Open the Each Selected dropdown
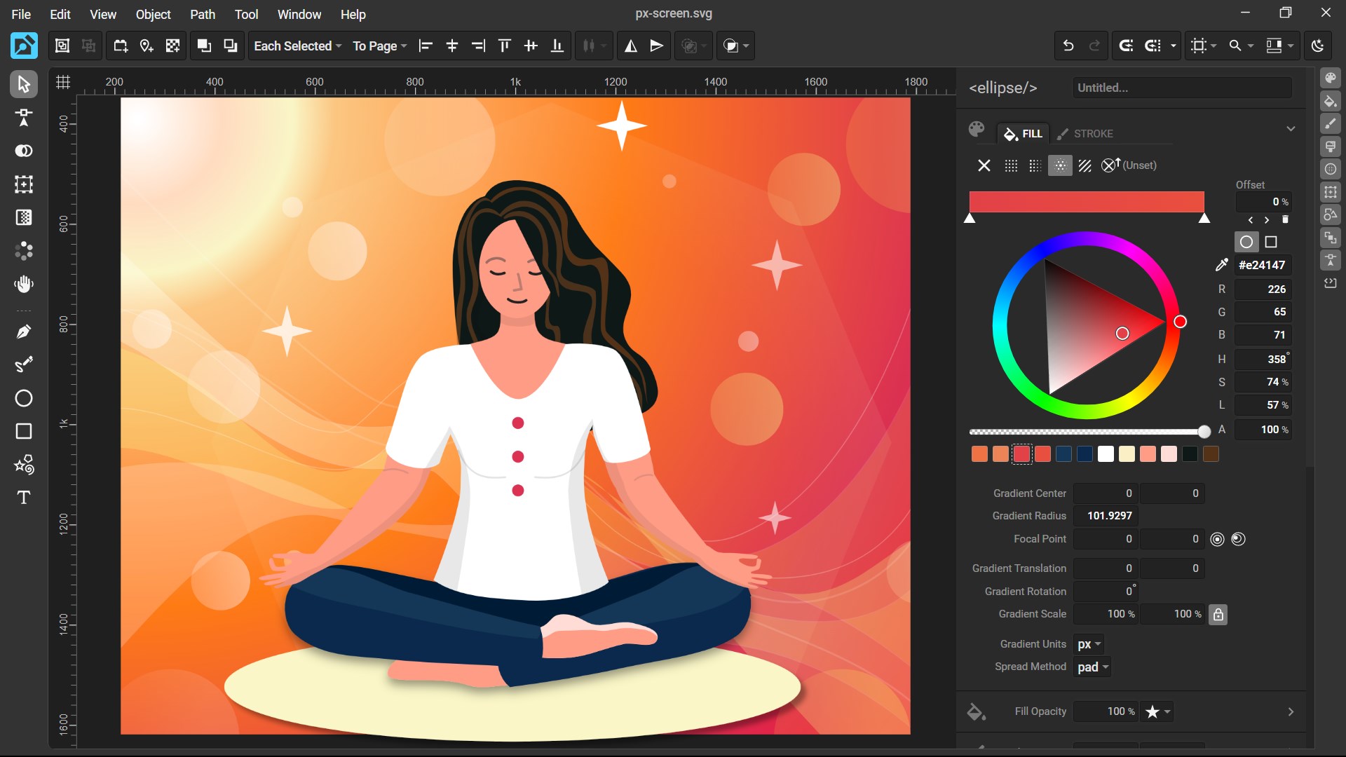Viewport: 1346px width, 757px height. tap(297, 46)
